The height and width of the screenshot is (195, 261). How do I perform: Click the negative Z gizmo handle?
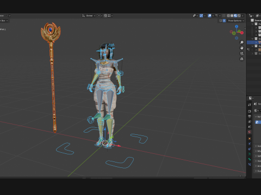coord(237,38)
